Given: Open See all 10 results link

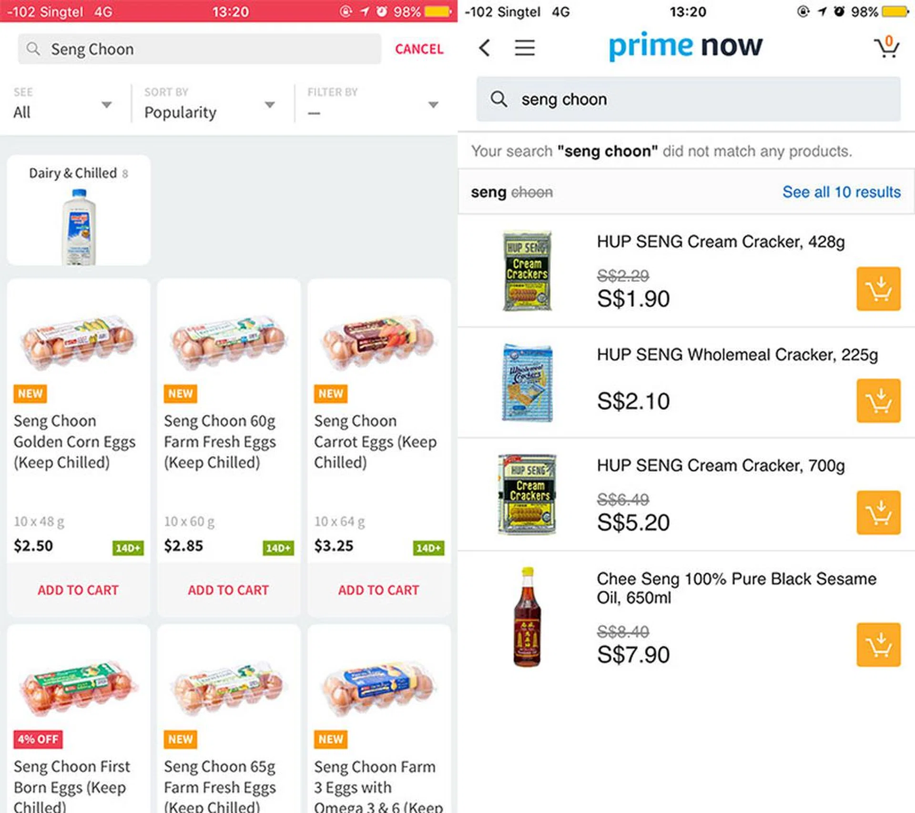Looking at the screenshot, I should coord(841,192).
